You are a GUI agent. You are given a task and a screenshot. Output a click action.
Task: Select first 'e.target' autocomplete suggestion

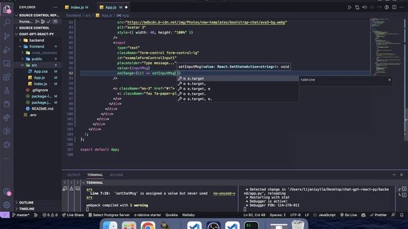pos(238,79)
